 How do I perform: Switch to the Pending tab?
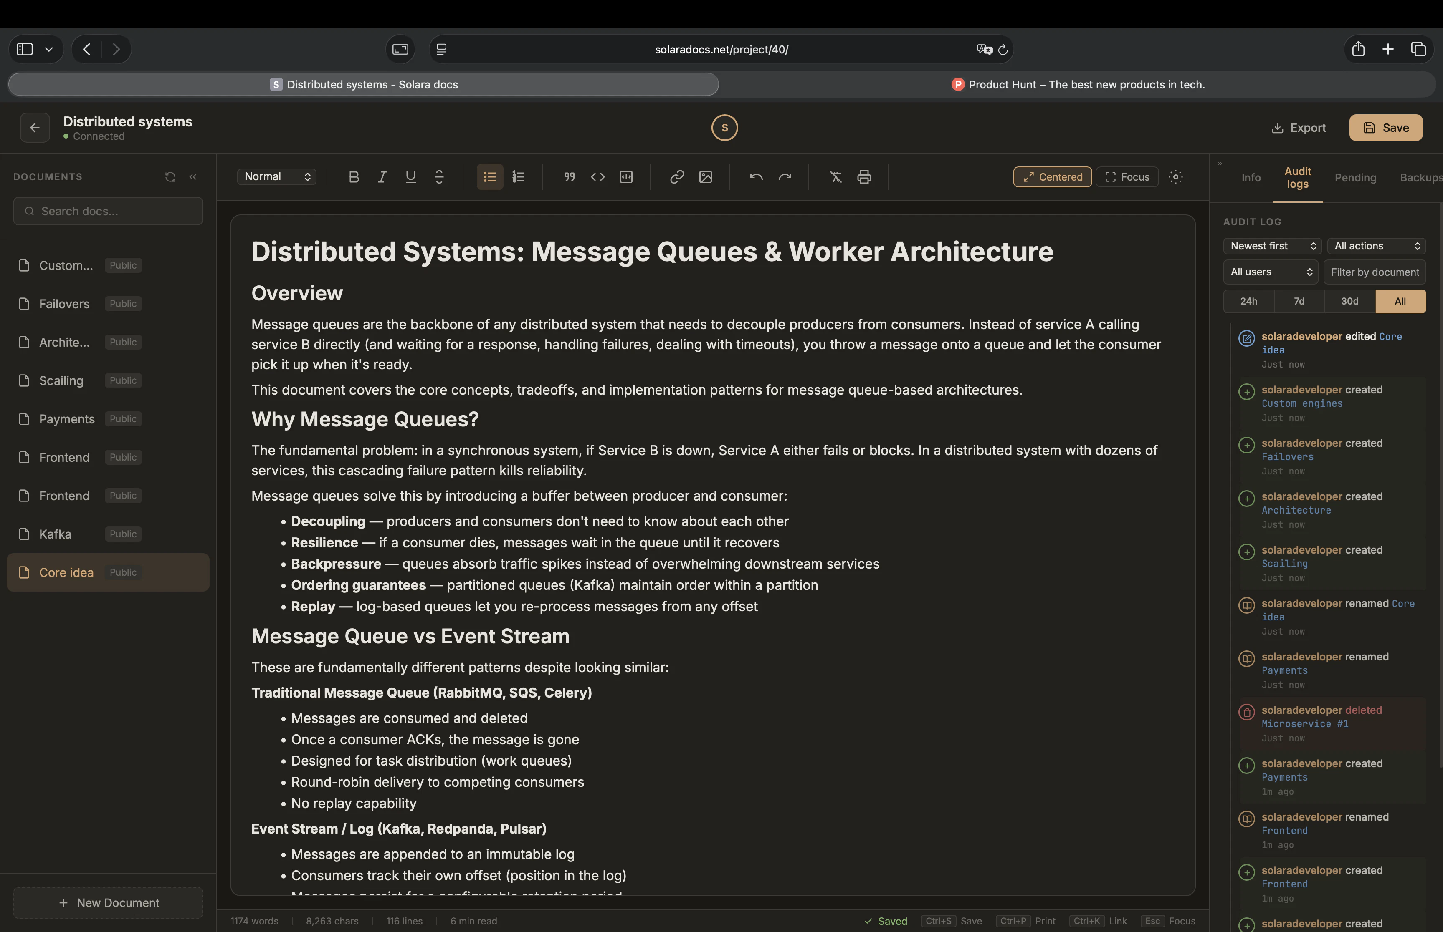1354,177
